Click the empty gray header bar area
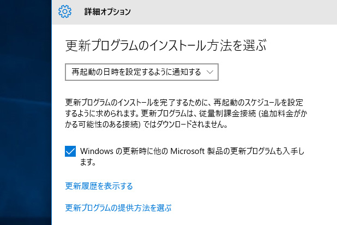337x225 pixels. [x=245, y=11]
